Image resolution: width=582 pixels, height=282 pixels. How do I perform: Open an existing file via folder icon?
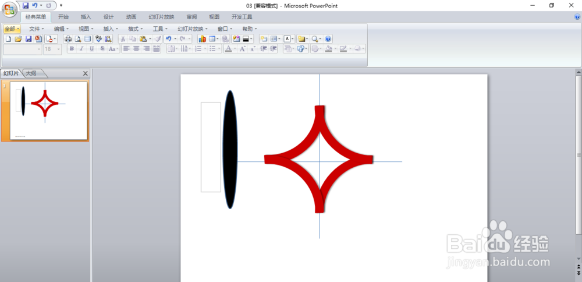(18, 38)
